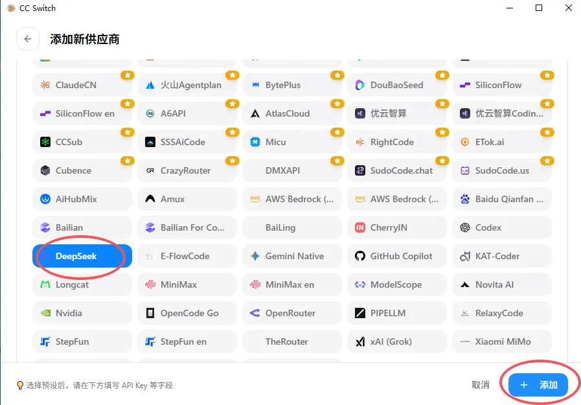The height and width of the screenshot is (405, 581).
Task: Pick the KAT-Coder provider
Action: click(x=502, y=256)
